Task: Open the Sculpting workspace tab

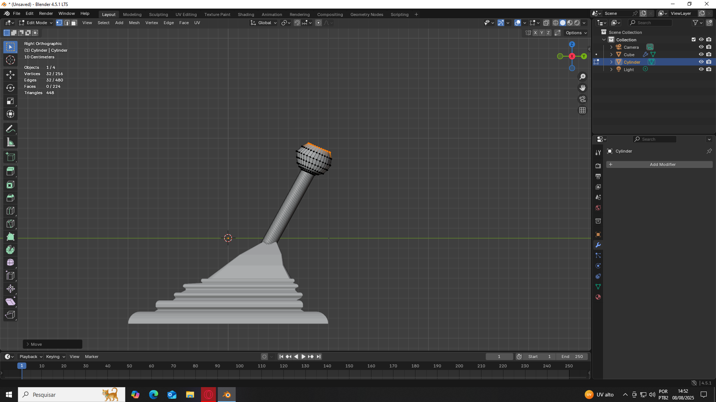Action: 158,15
